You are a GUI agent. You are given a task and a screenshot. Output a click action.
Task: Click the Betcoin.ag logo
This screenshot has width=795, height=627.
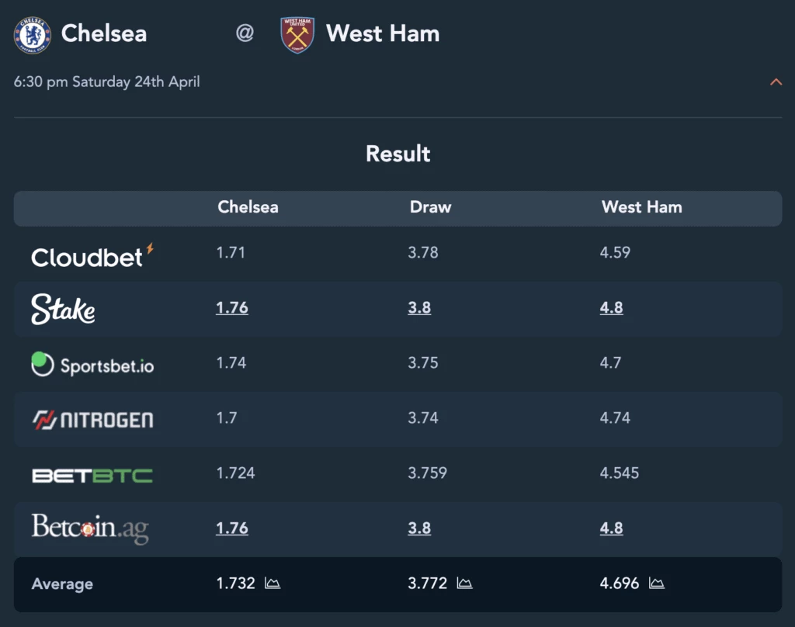[x=90, y=528]
